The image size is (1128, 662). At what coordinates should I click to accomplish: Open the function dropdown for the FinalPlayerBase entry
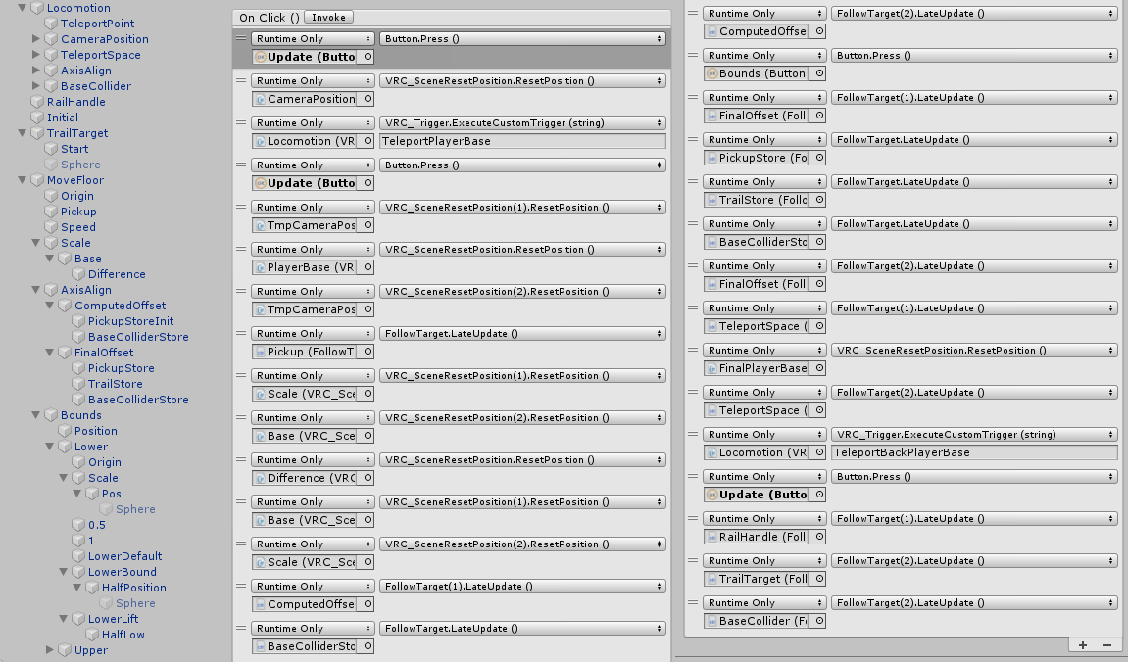click(974, 351)
